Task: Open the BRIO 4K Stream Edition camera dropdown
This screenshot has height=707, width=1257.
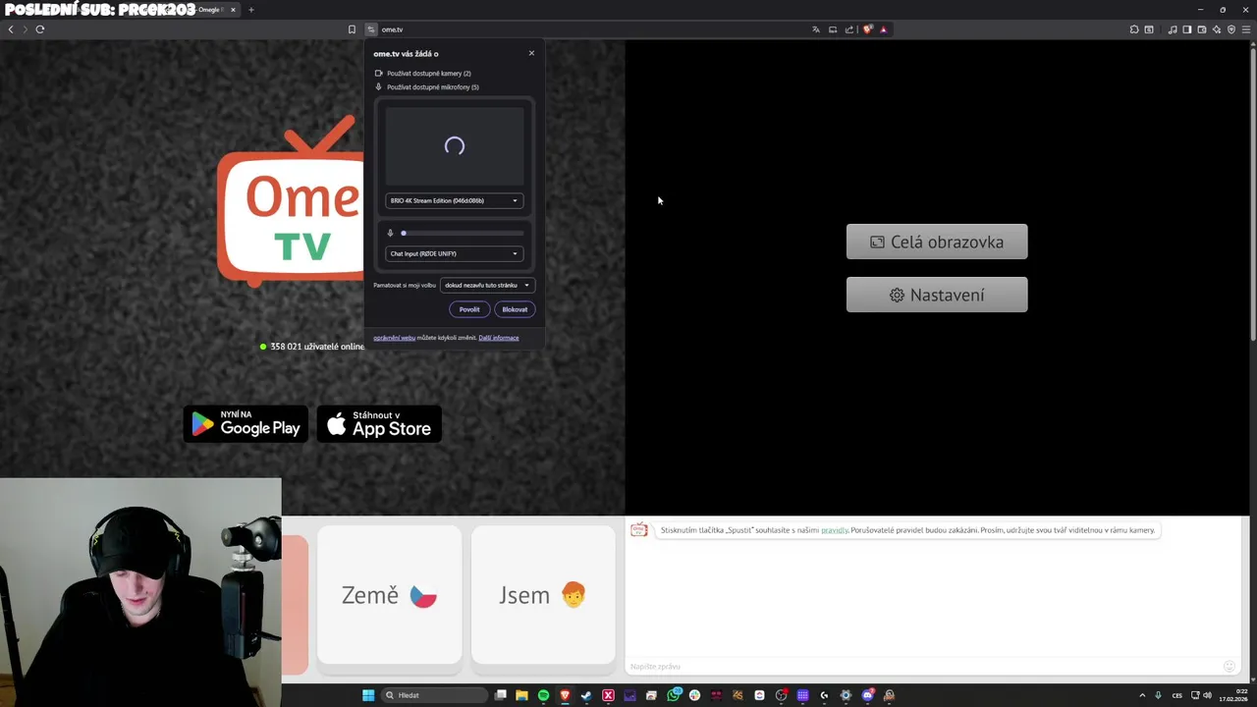Action: pos(454,200)
